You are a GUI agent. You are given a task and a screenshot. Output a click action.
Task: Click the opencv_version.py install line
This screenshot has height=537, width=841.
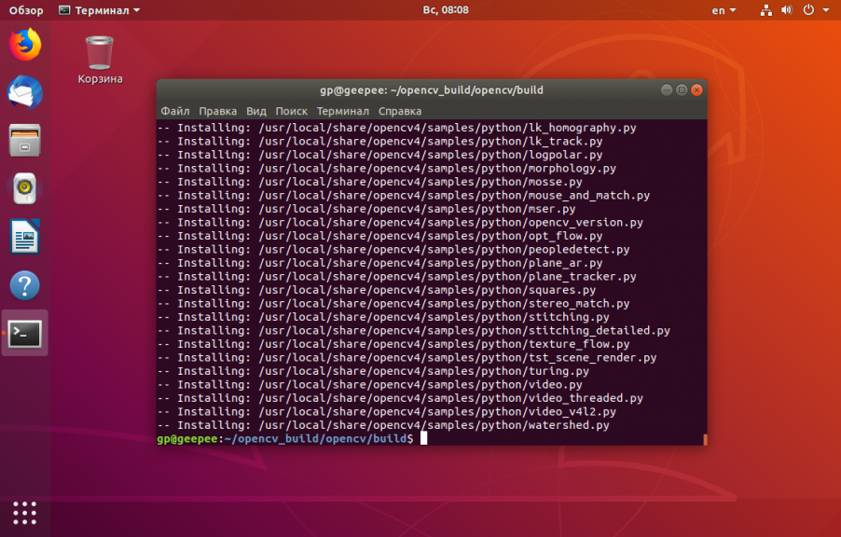400,222
